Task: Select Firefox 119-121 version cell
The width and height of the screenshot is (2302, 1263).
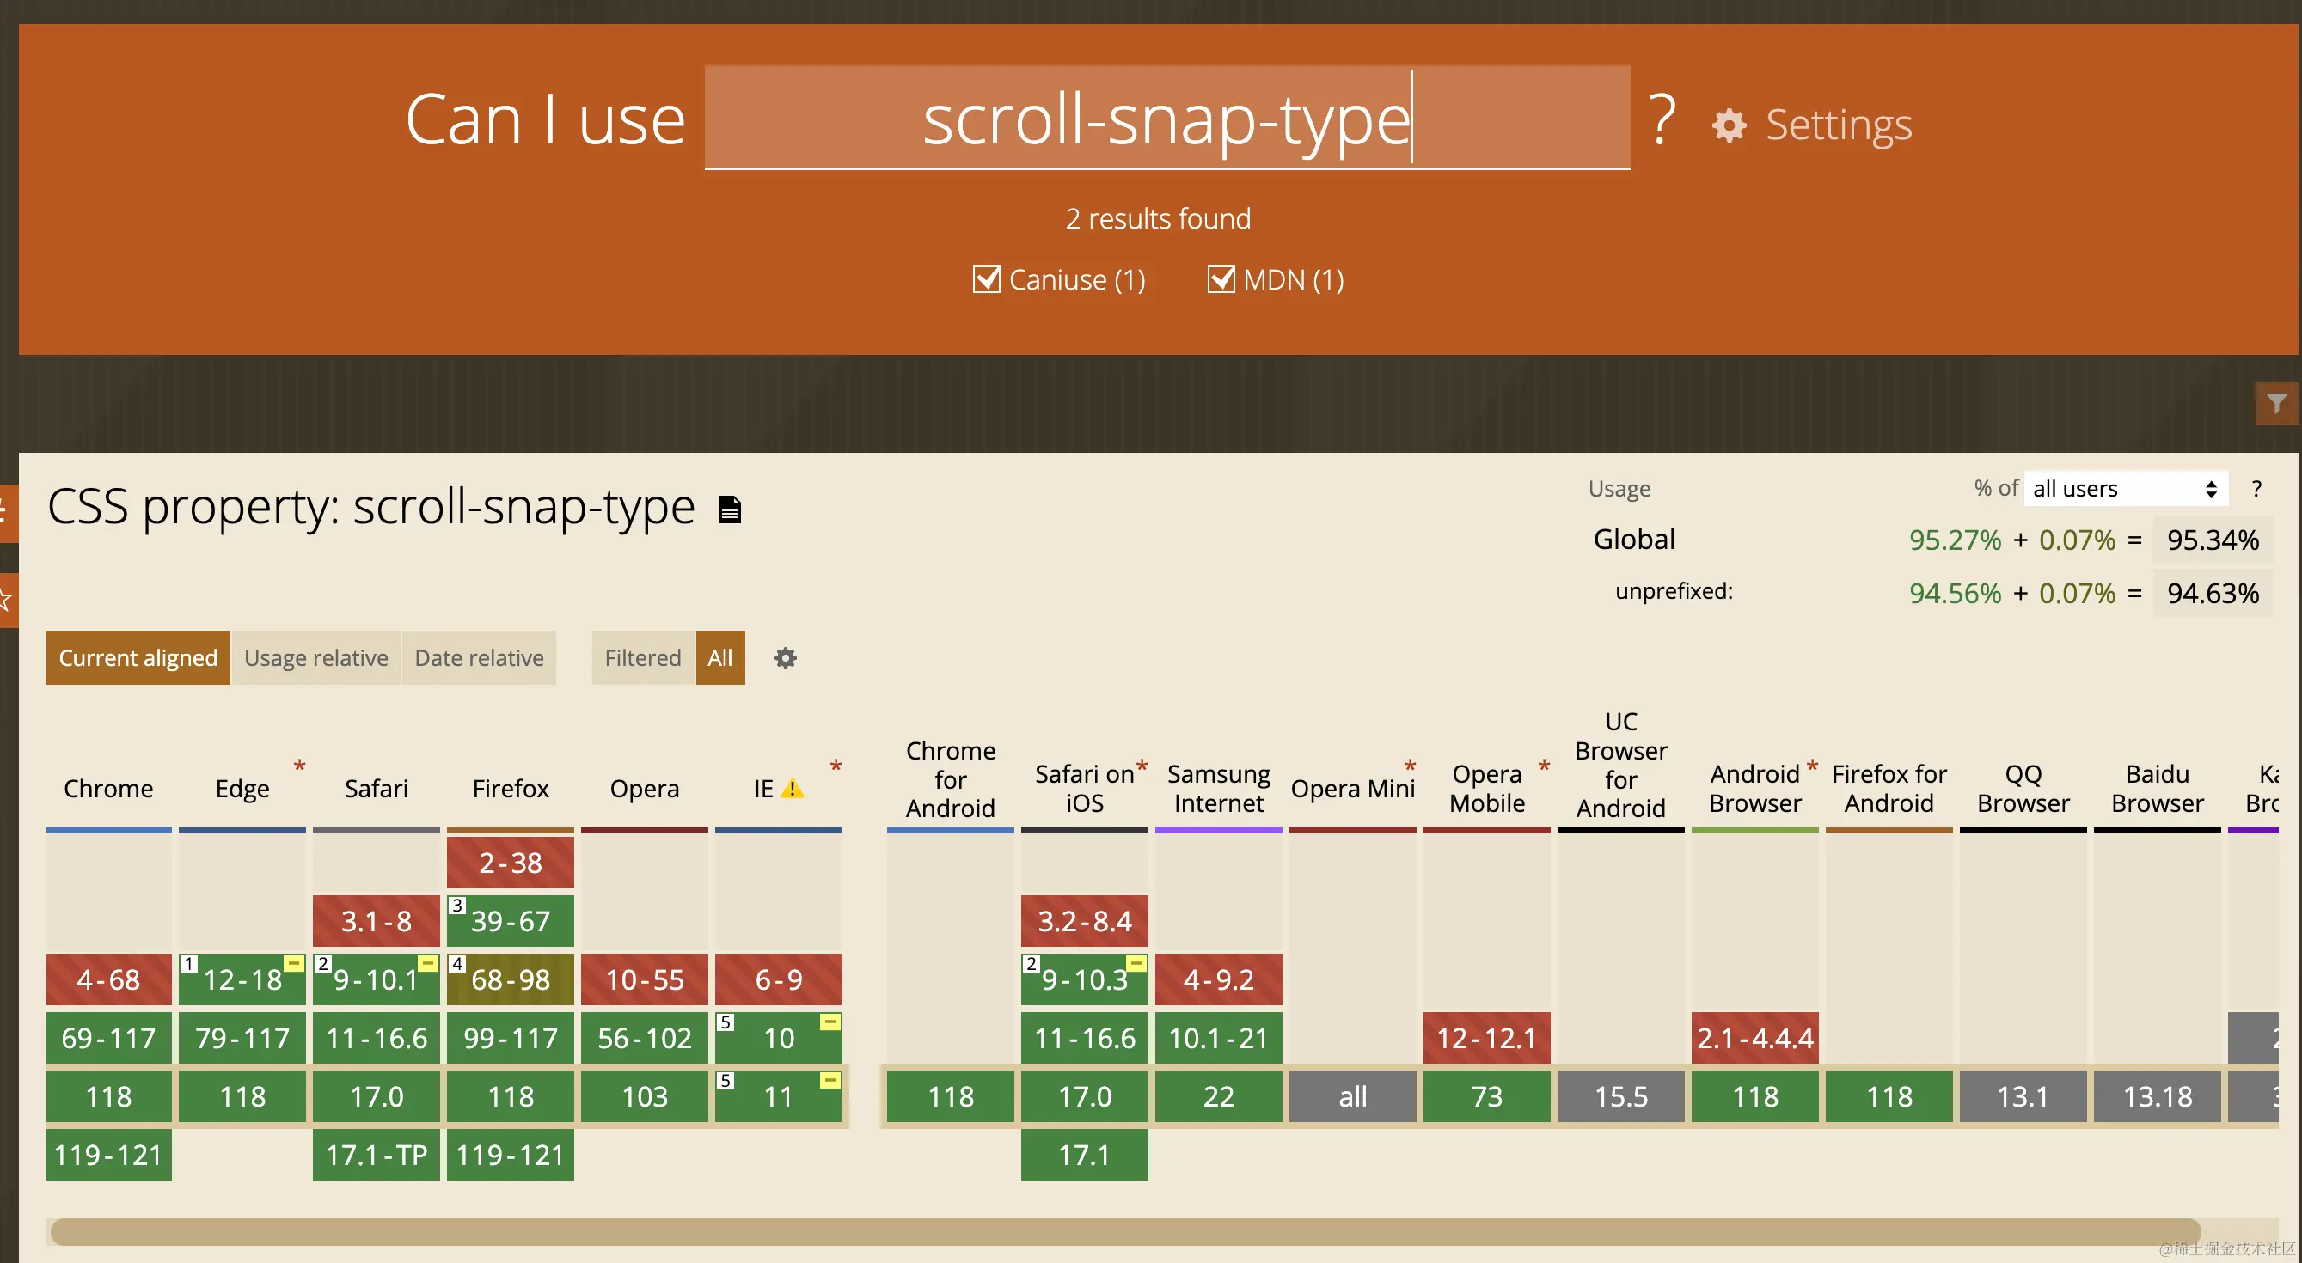Action: pos(511,1155)
